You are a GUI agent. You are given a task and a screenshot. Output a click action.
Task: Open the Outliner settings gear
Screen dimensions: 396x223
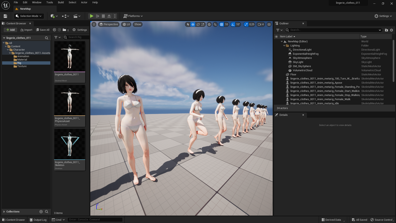click(x=392, y=30)
